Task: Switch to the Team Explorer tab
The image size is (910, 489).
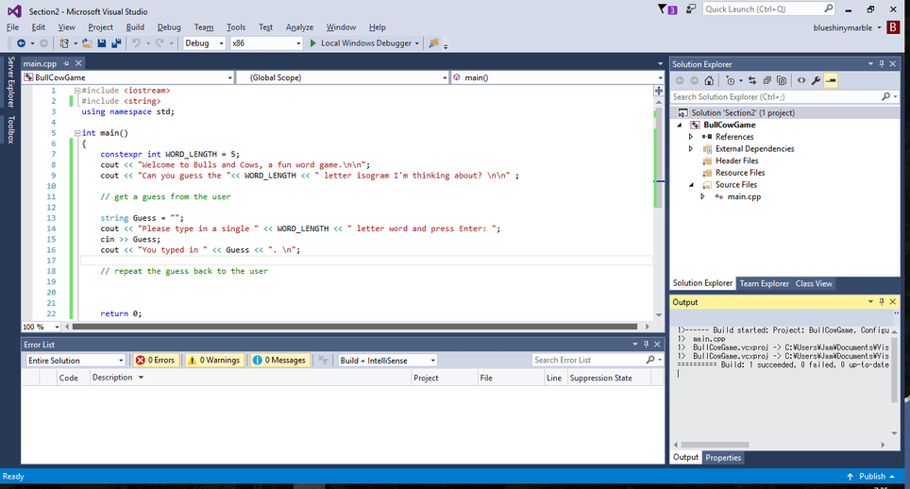Action: [x=764, y=283]
